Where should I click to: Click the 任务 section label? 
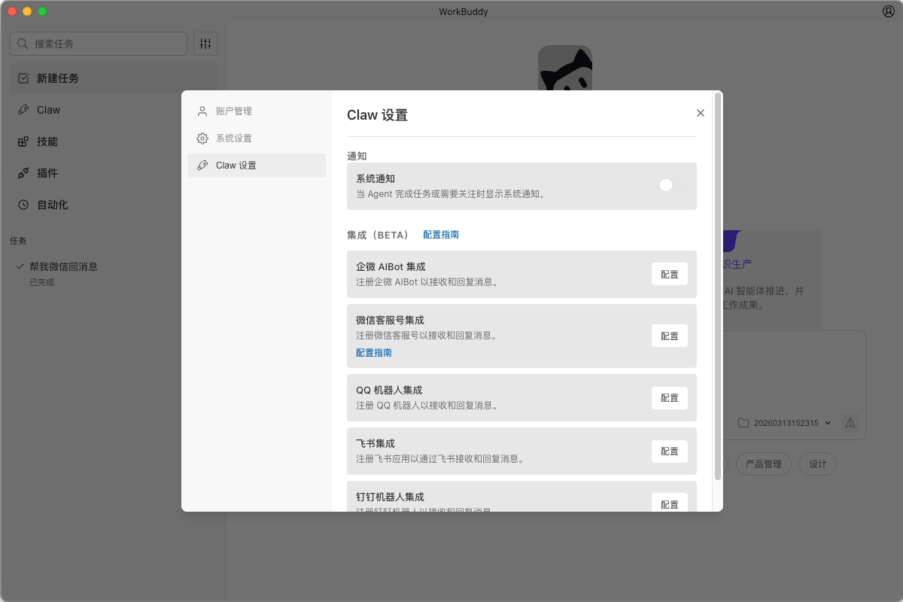click(18, 241)
